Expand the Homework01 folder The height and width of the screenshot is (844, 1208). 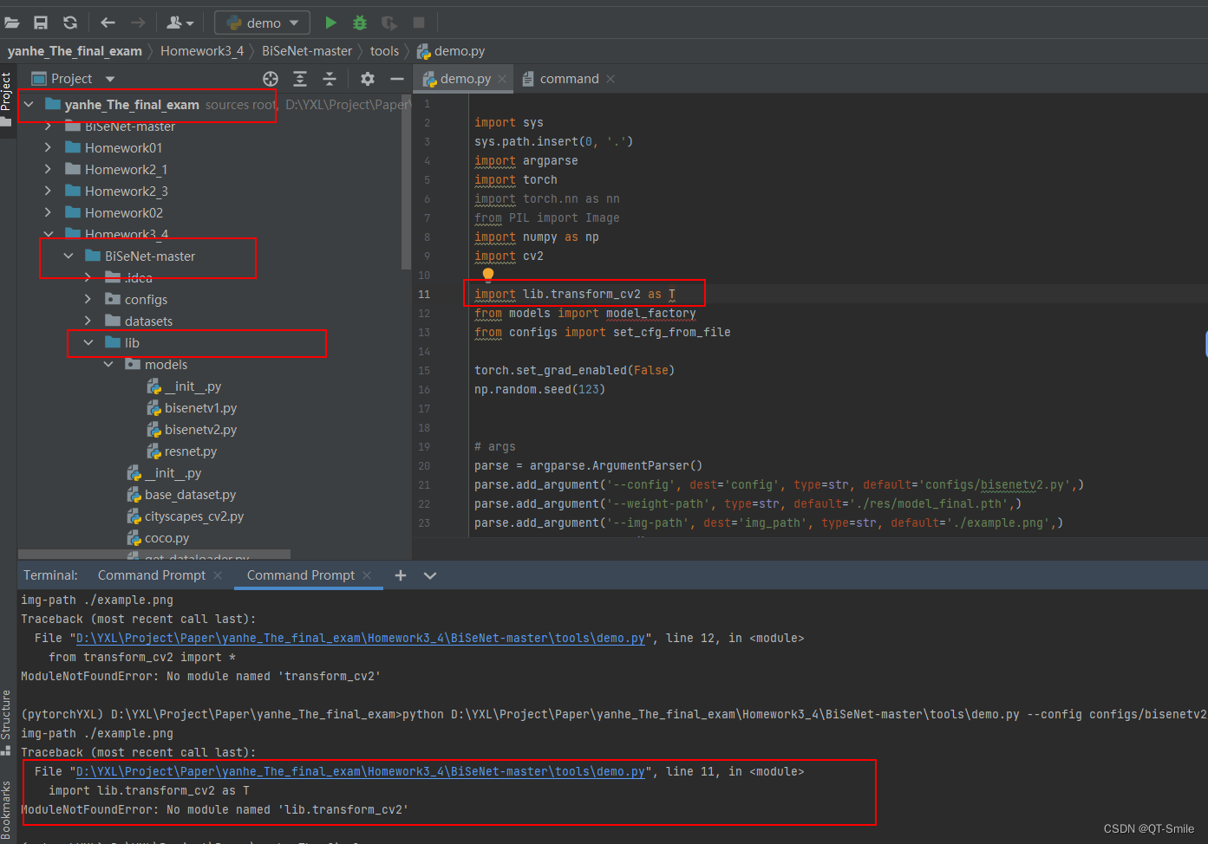49,147
